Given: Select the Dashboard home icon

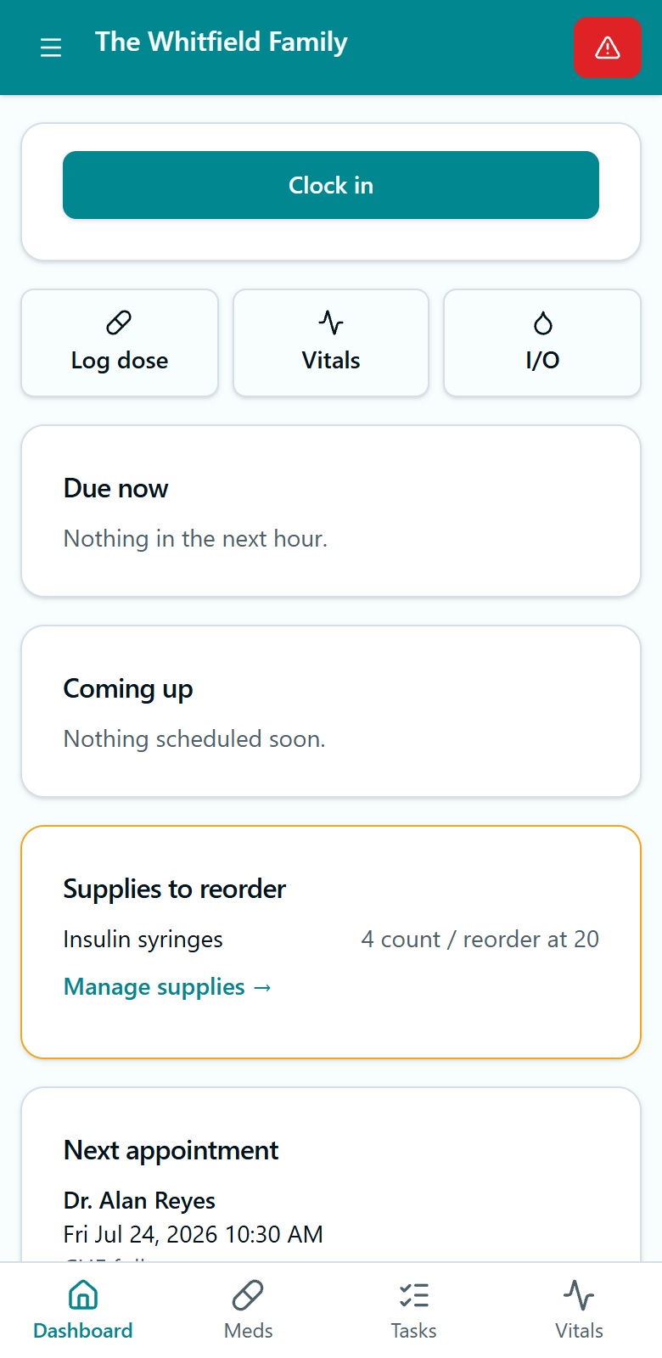Looking at the screenshot, I should 83,1295.
